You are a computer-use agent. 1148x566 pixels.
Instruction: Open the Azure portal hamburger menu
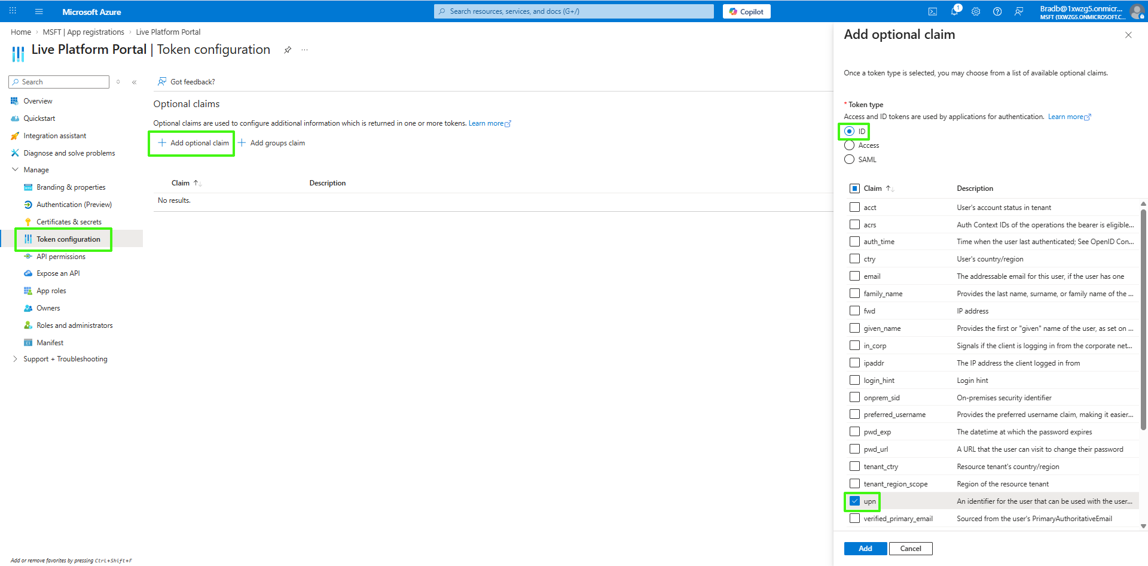(x=39, y=11)
